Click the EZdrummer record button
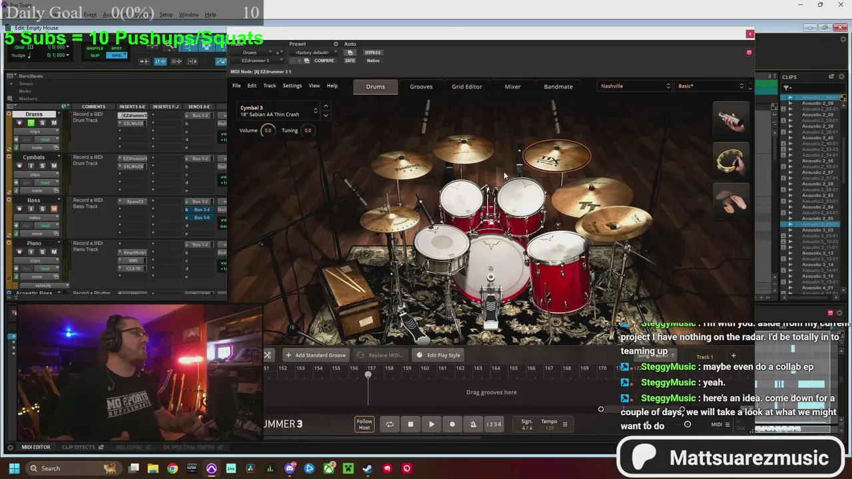This screenshot has width=852, height=479. 452,424
